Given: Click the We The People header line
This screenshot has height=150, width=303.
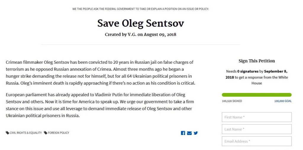Looking at the screenshot, I should coord(141,9).
